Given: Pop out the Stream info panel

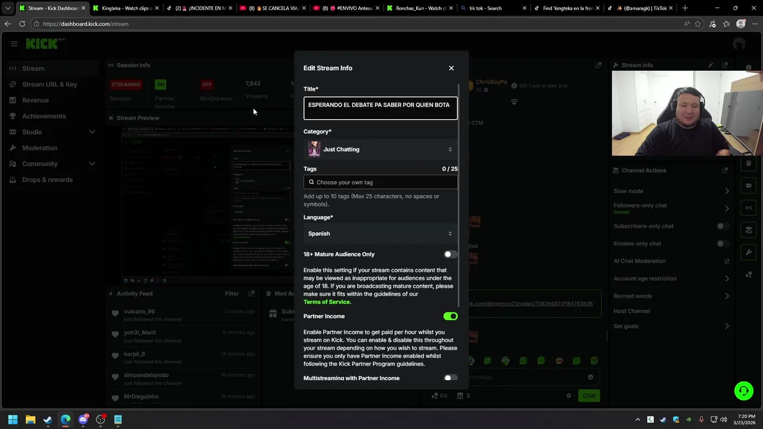Looking at the screenshot, I should (x=725, y=65).
